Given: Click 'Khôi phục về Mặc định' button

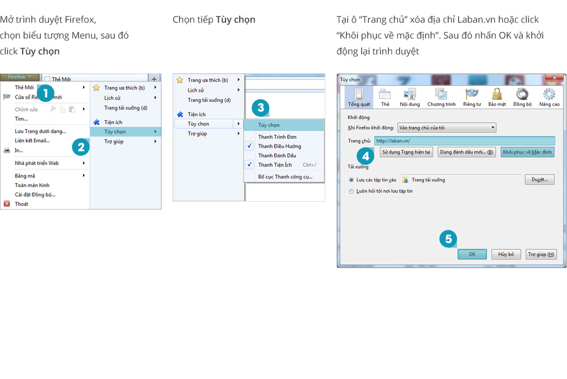Looking at the screenshot, I should [x=527, y=152].
